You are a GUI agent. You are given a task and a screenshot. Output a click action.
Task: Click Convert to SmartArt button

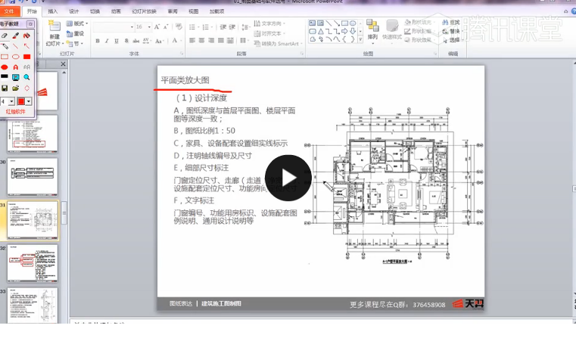click(x=279, y=43)
